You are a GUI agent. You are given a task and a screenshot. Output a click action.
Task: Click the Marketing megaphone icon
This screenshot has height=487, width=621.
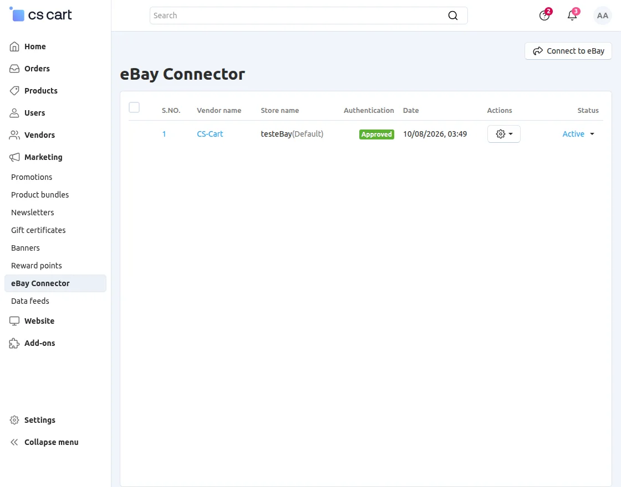coord(14,157)
